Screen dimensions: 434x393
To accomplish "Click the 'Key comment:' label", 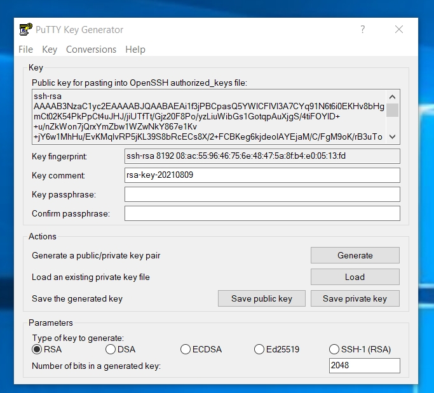I will point(58,175).
